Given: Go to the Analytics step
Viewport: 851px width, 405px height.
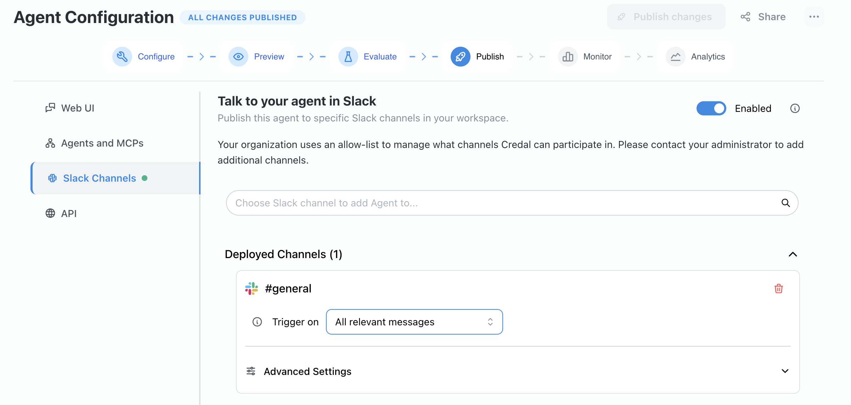Looking at the screenshot, I should click(x=695, y=57).
